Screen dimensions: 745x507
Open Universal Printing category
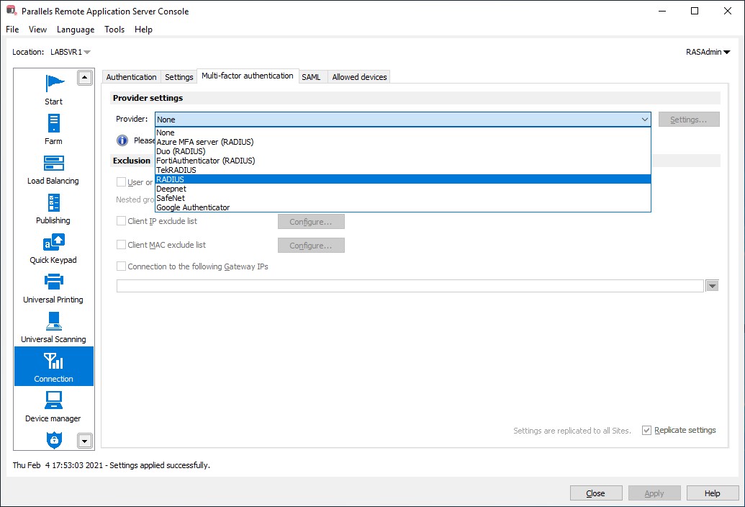pos(53,288)
